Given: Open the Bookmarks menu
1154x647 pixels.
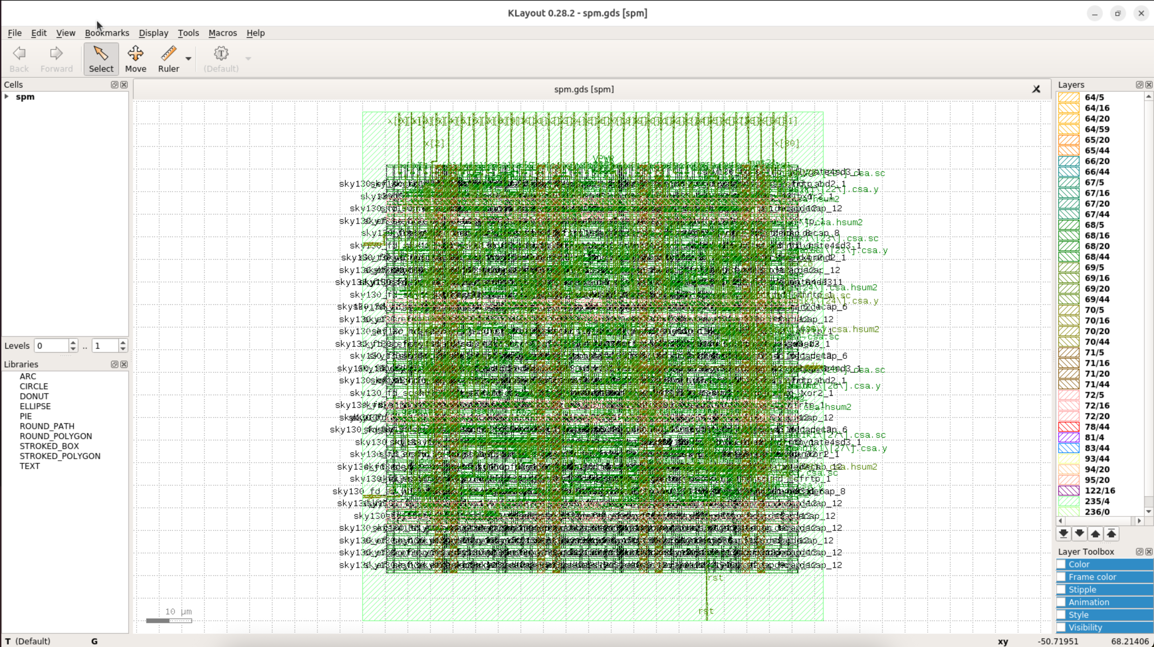Looking at the screenshot, I should coord(107,33).
